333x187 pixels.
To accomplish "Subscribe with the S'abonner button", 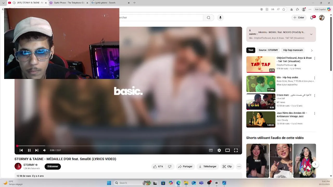I will tap(53, 166).
